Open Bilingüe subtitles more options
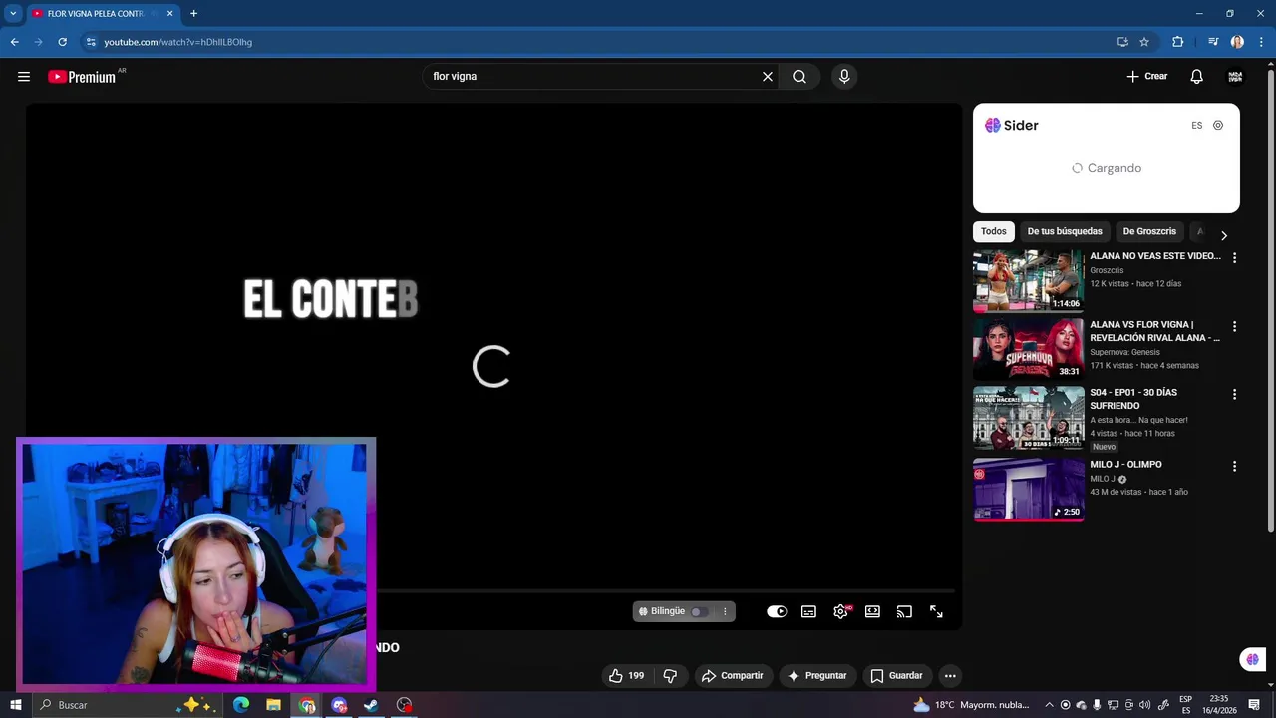The width and height of the screenshot is (1276, 718). [x=725, y=611]
